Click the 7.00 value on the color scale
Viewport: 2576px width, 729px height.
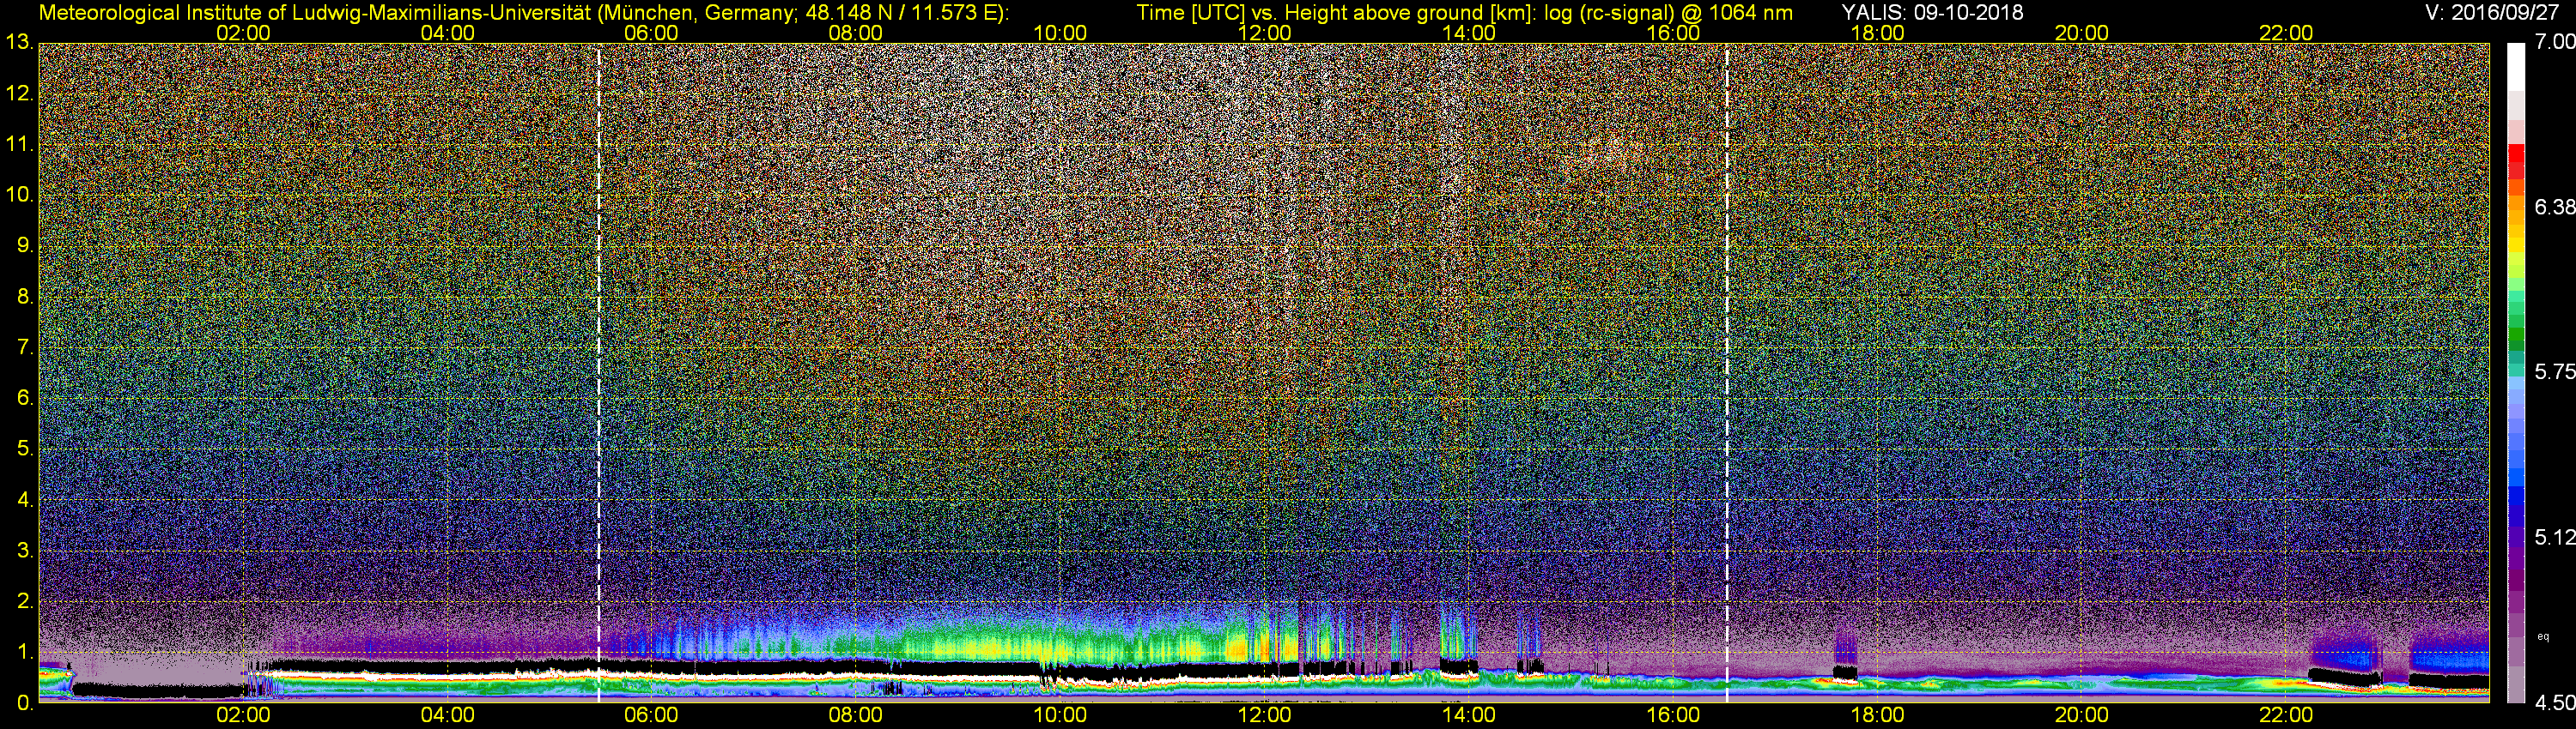(x=2555, y=41)
